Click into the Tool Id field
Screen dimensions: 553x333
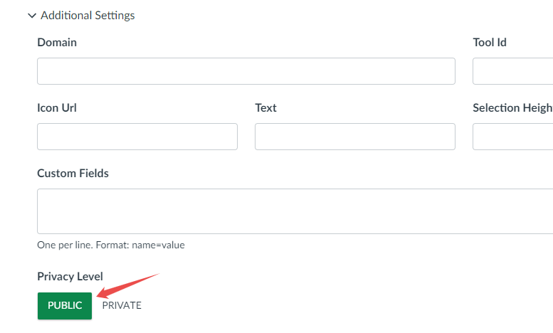pyautogui.click(x=512, y=71)
